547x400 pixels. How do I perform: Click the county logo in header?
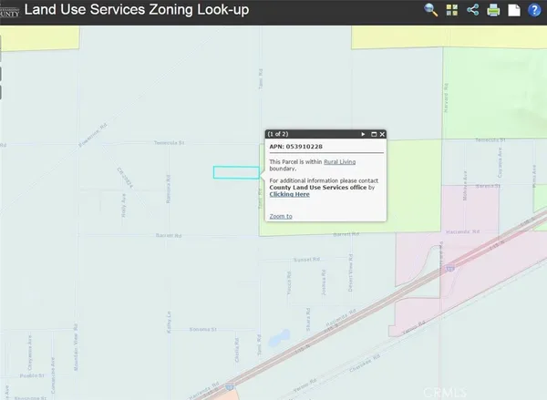click(x=8, y=11)
